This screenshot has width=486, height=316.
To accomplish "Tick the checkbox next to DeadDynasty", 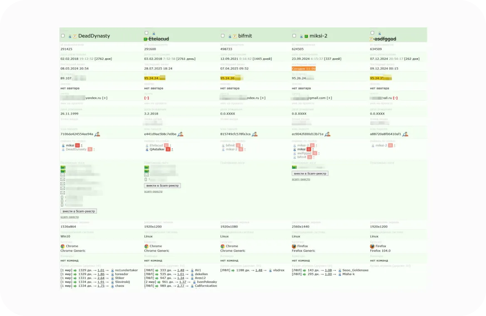I will (63, 36).
